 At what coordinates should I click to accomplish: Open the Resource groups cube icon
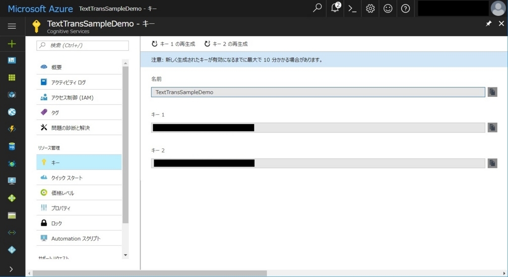tap(12, 95)
